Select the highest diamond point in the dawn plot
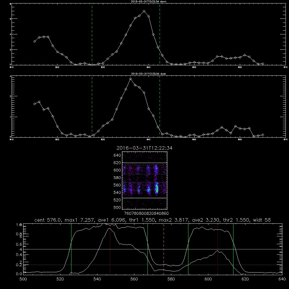The image size is (289, 289). pos(144,11)
